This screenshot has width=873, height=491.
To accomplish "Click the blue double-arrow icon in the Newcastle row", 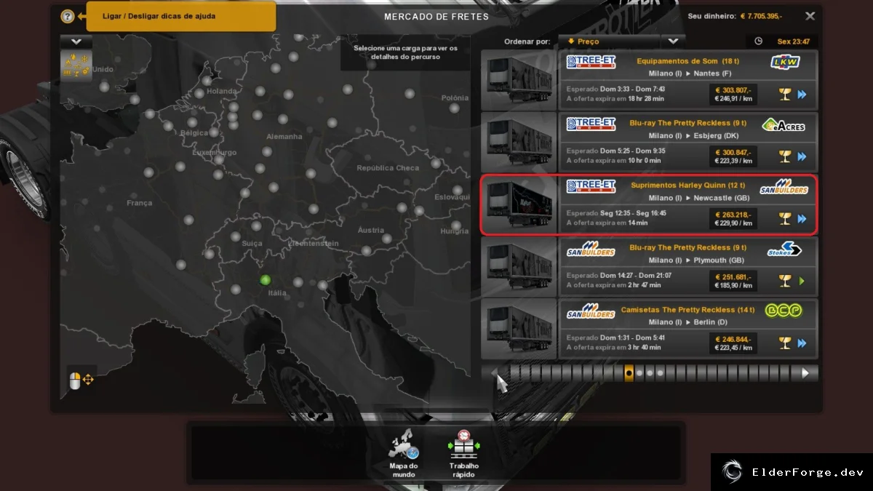I will [802, 218].
